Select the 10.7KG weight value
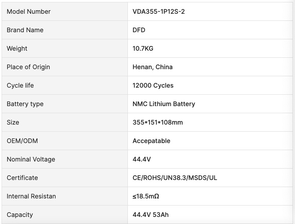This screenshot has width=295, height=224. (x=143, y=48)
